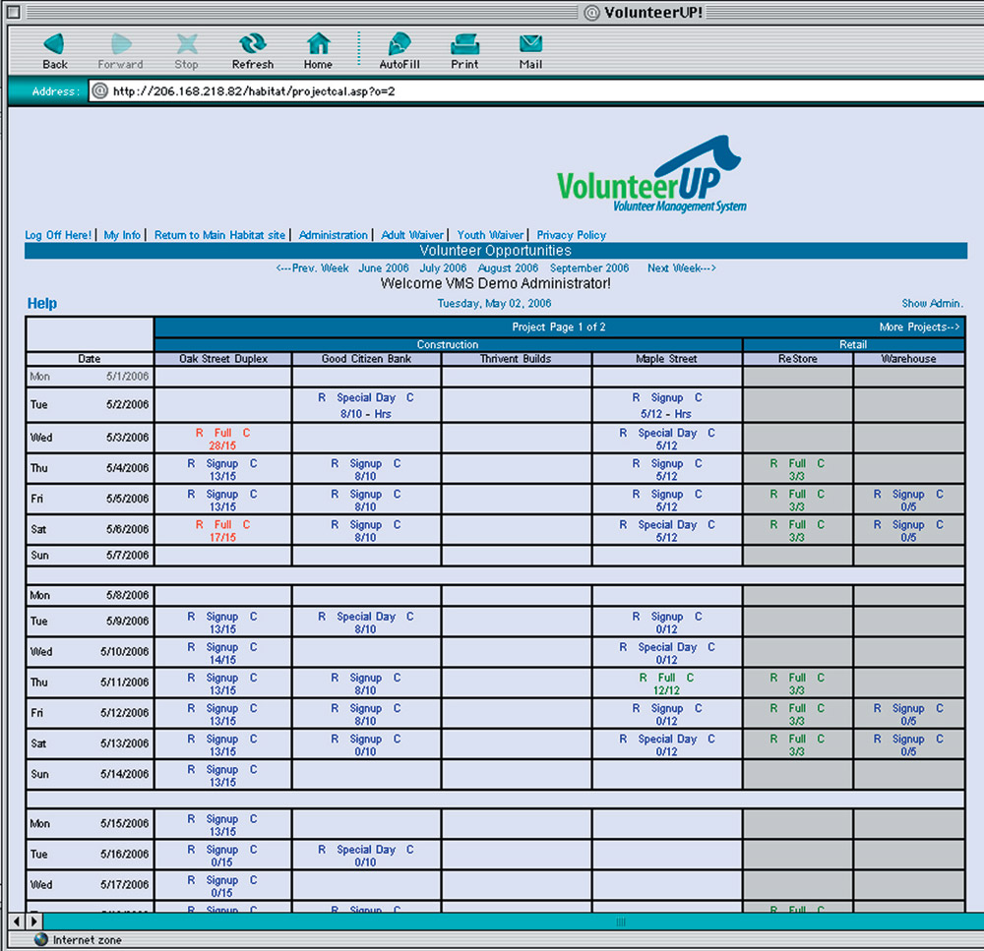Image resolution: width=984 pixels, height=951 pixels.
Task: Click Signup 0/10 for Good Citizen Bank 5/13/2006
Action: point(365,739)
